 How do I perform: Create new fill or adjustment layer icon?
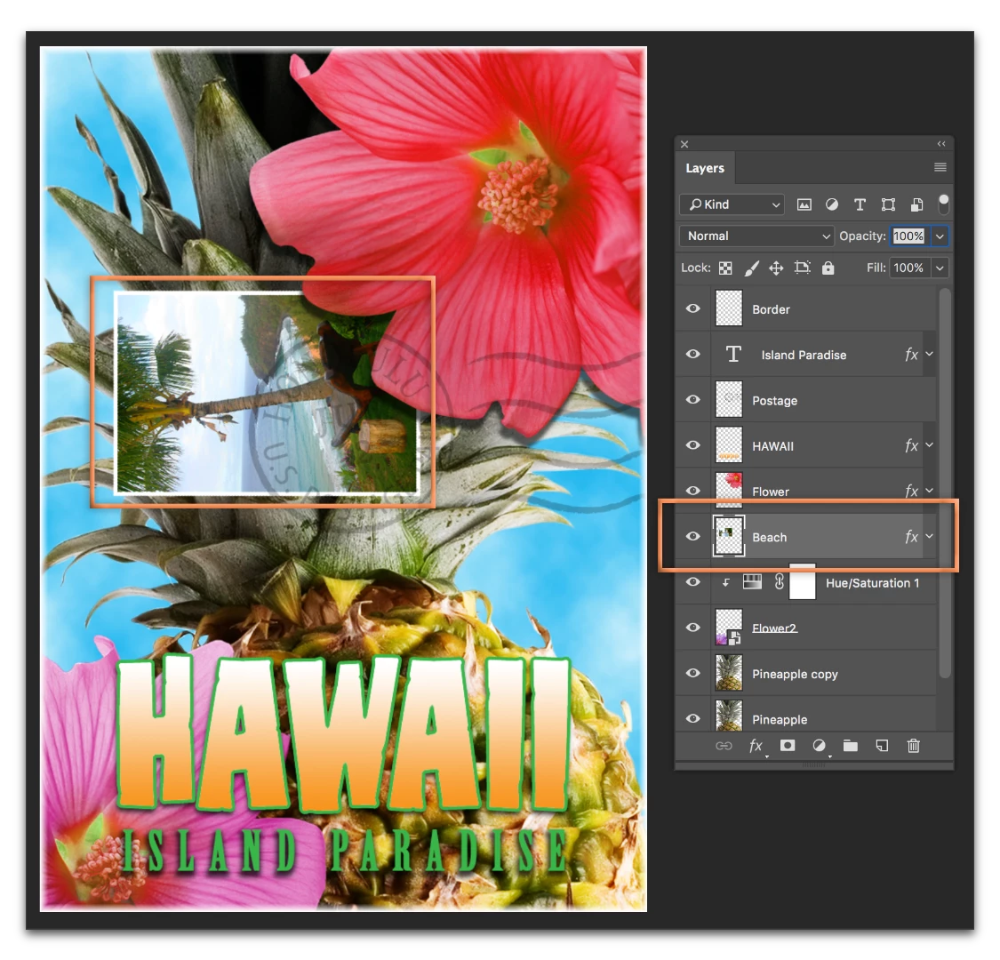coord(820,745)
